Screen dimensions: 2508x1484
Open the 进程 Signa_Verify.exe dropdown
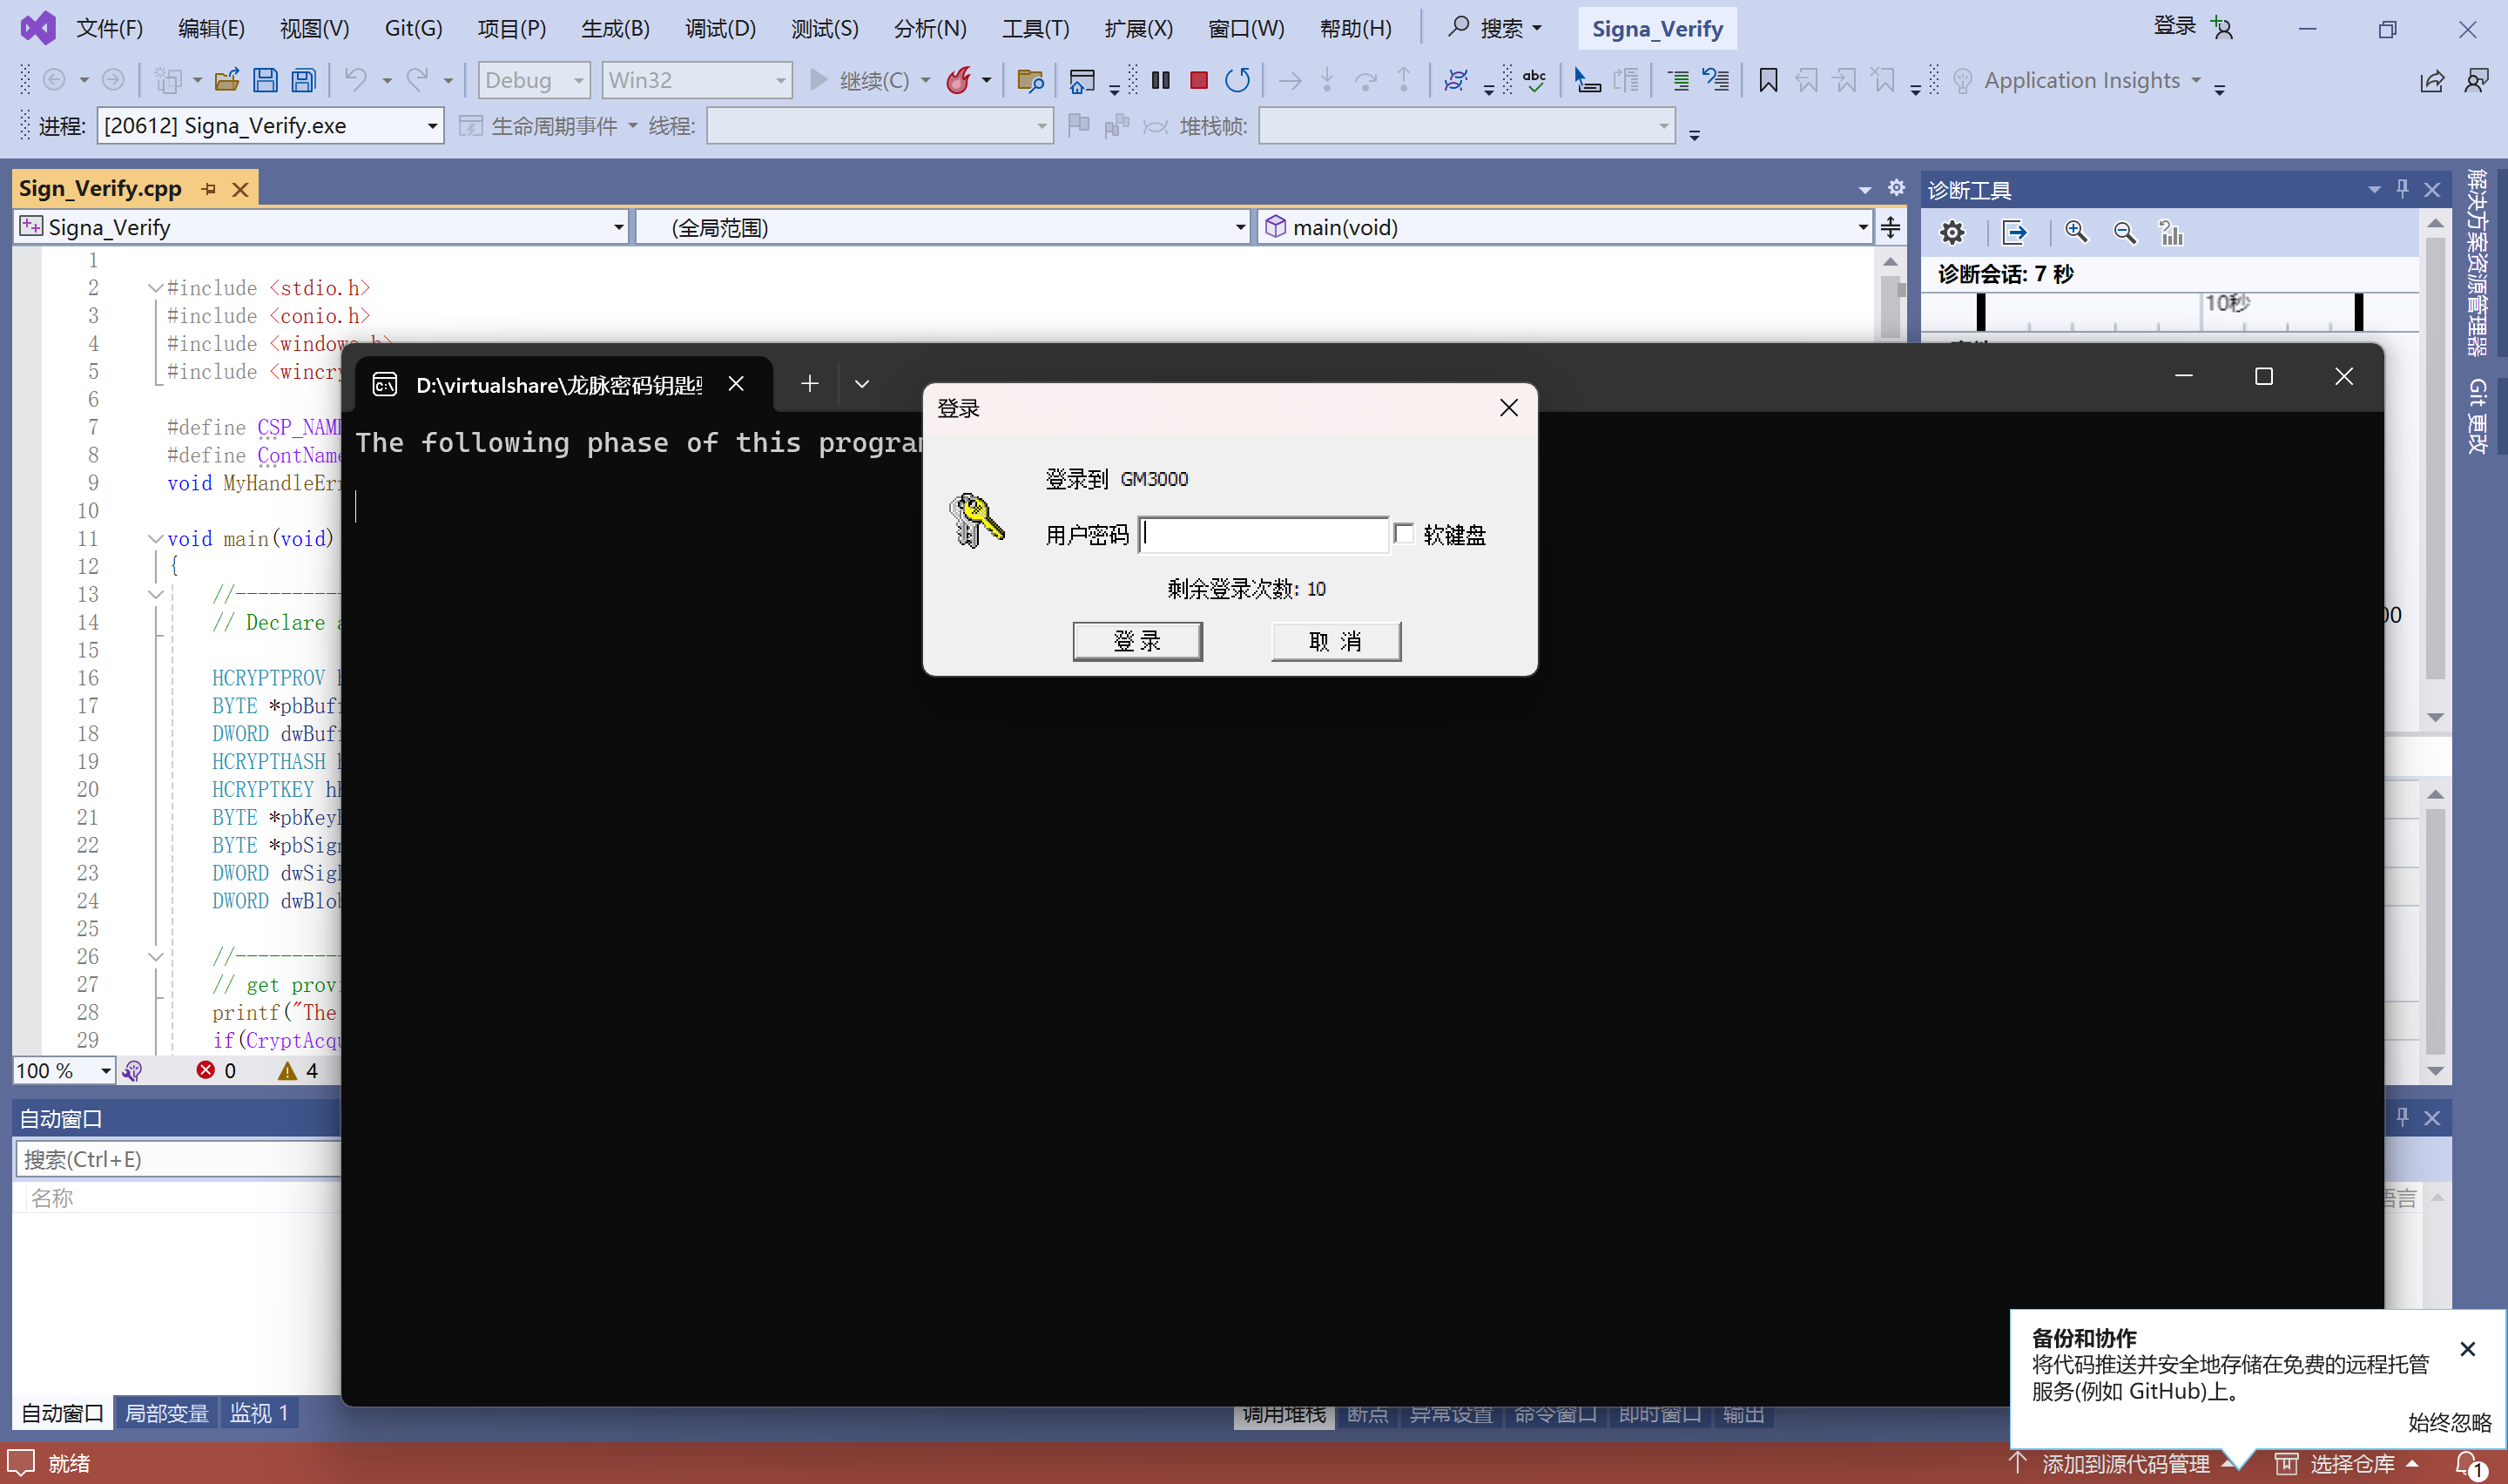pos(432,126)
